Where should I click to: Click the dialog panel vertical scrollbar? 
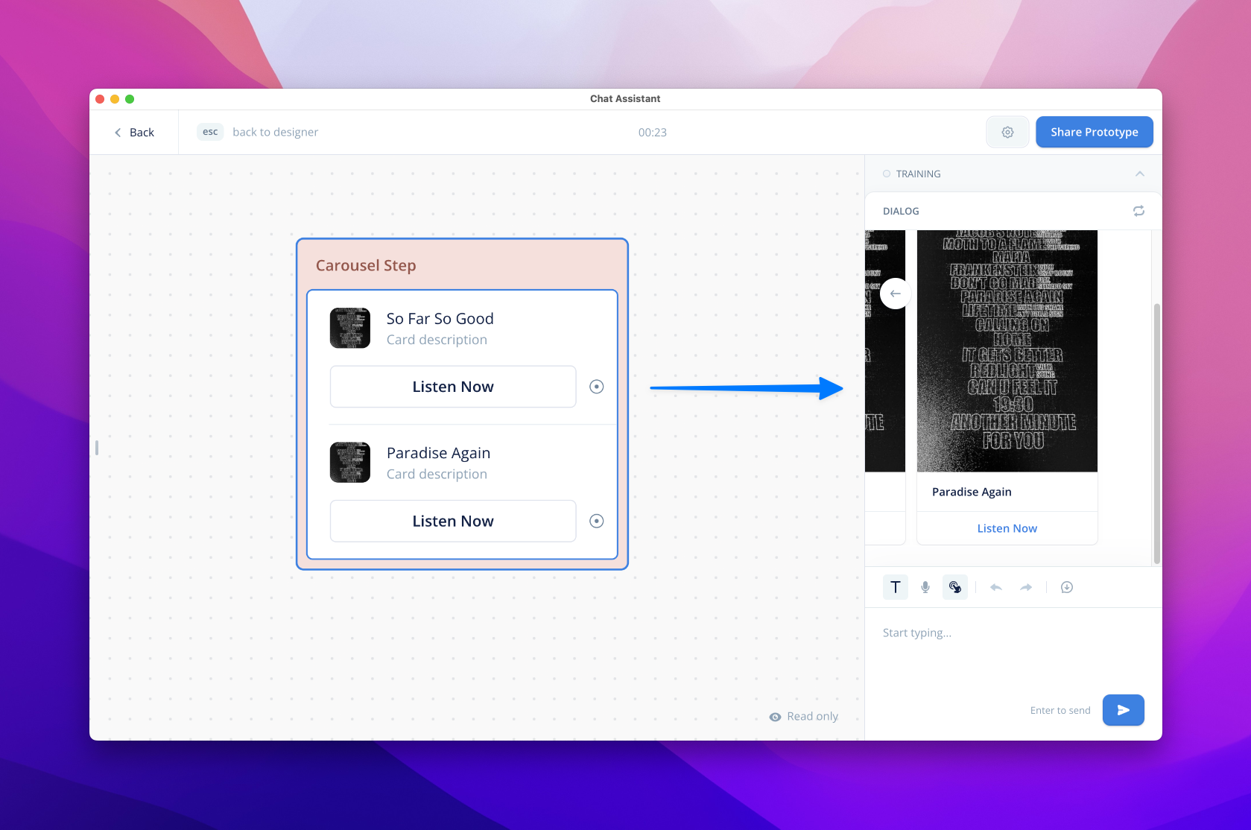click(1156, 432)
